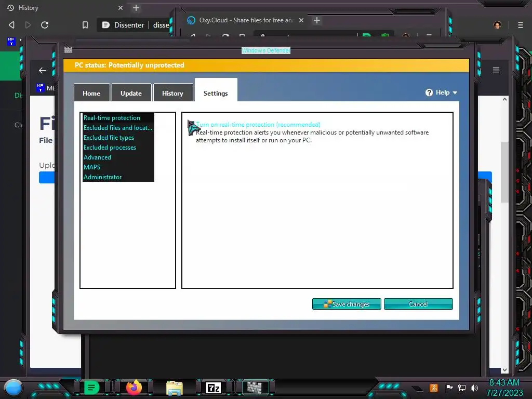Open a new tab next to Oxy.Cloud tab

click(317, 20)
